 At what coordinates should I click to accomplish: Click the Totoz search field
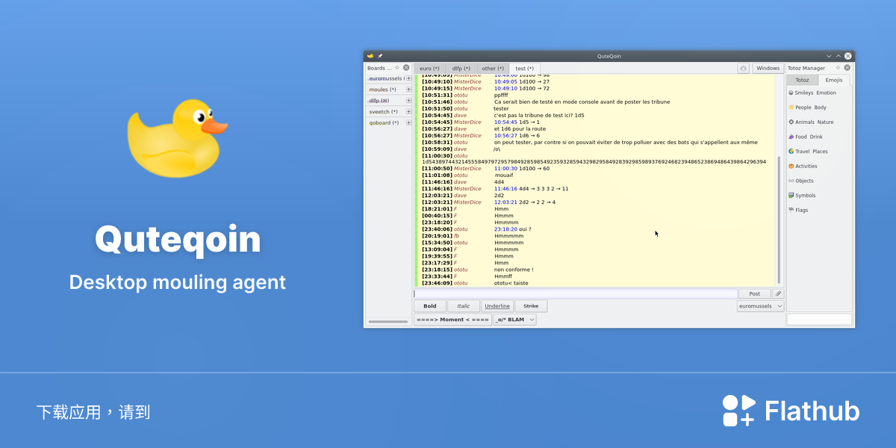[x=819, y=319]
